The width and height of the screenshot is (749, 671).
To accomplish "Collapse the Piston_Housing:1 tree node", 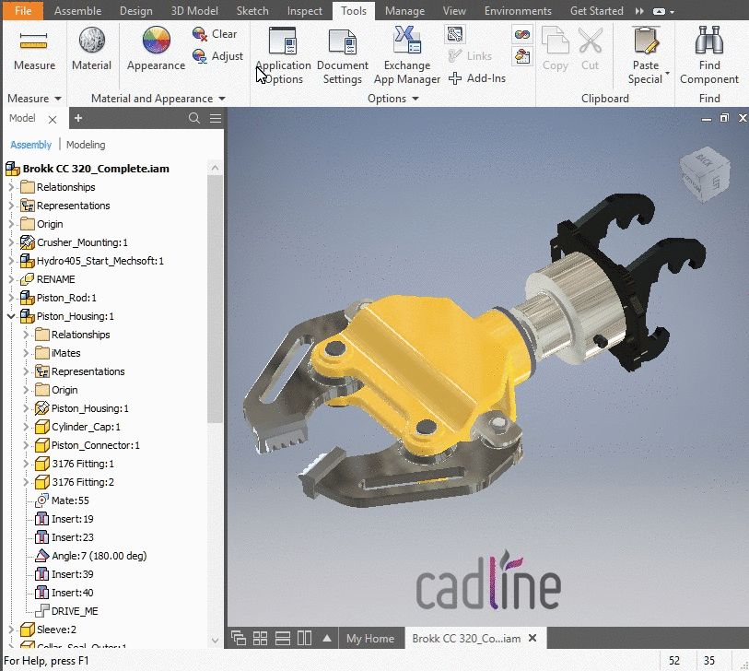I will 11,316.
